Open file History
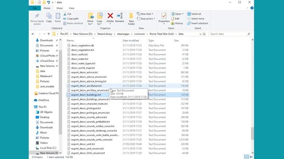 click(177, 23)
